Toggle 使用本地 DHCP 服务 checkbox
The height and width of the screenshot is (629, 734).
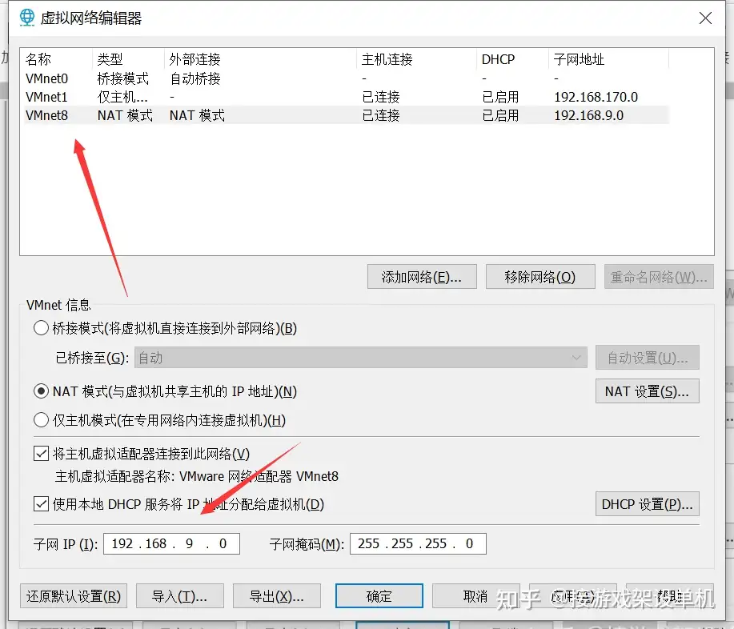[x=41, y=504]
